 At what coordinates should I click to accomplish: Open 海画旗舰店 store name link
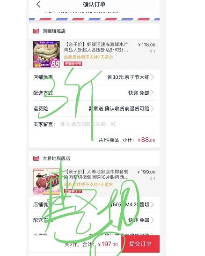point(54,31)
